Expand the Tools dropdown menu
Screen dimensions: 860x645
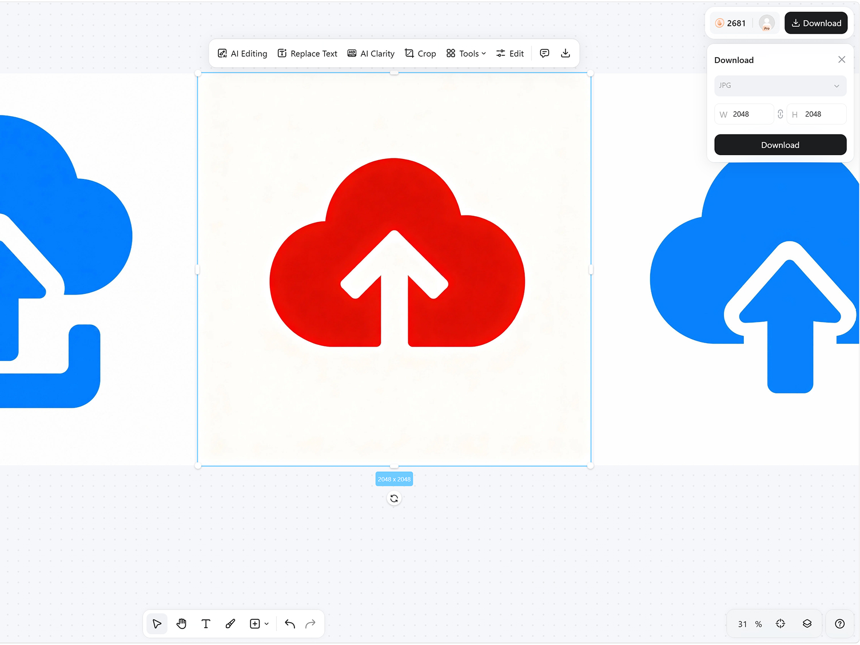pyautogui.click(x=466, y=54)
